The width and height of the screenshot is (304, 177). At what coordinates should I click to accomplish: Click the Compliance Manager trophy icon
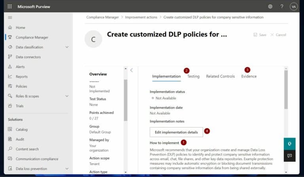10,37
